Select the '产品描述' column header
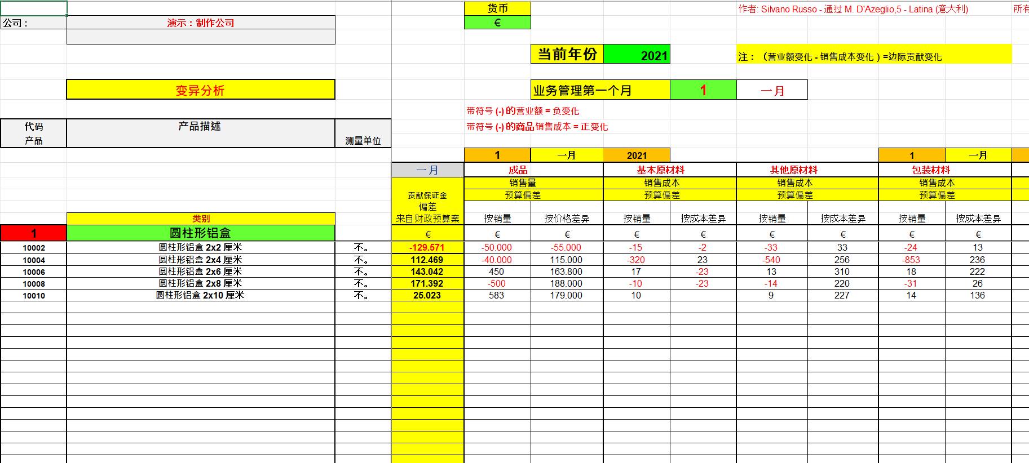Image resolution: width=1029 pixels, height=463 pixels. click(201, 133)
